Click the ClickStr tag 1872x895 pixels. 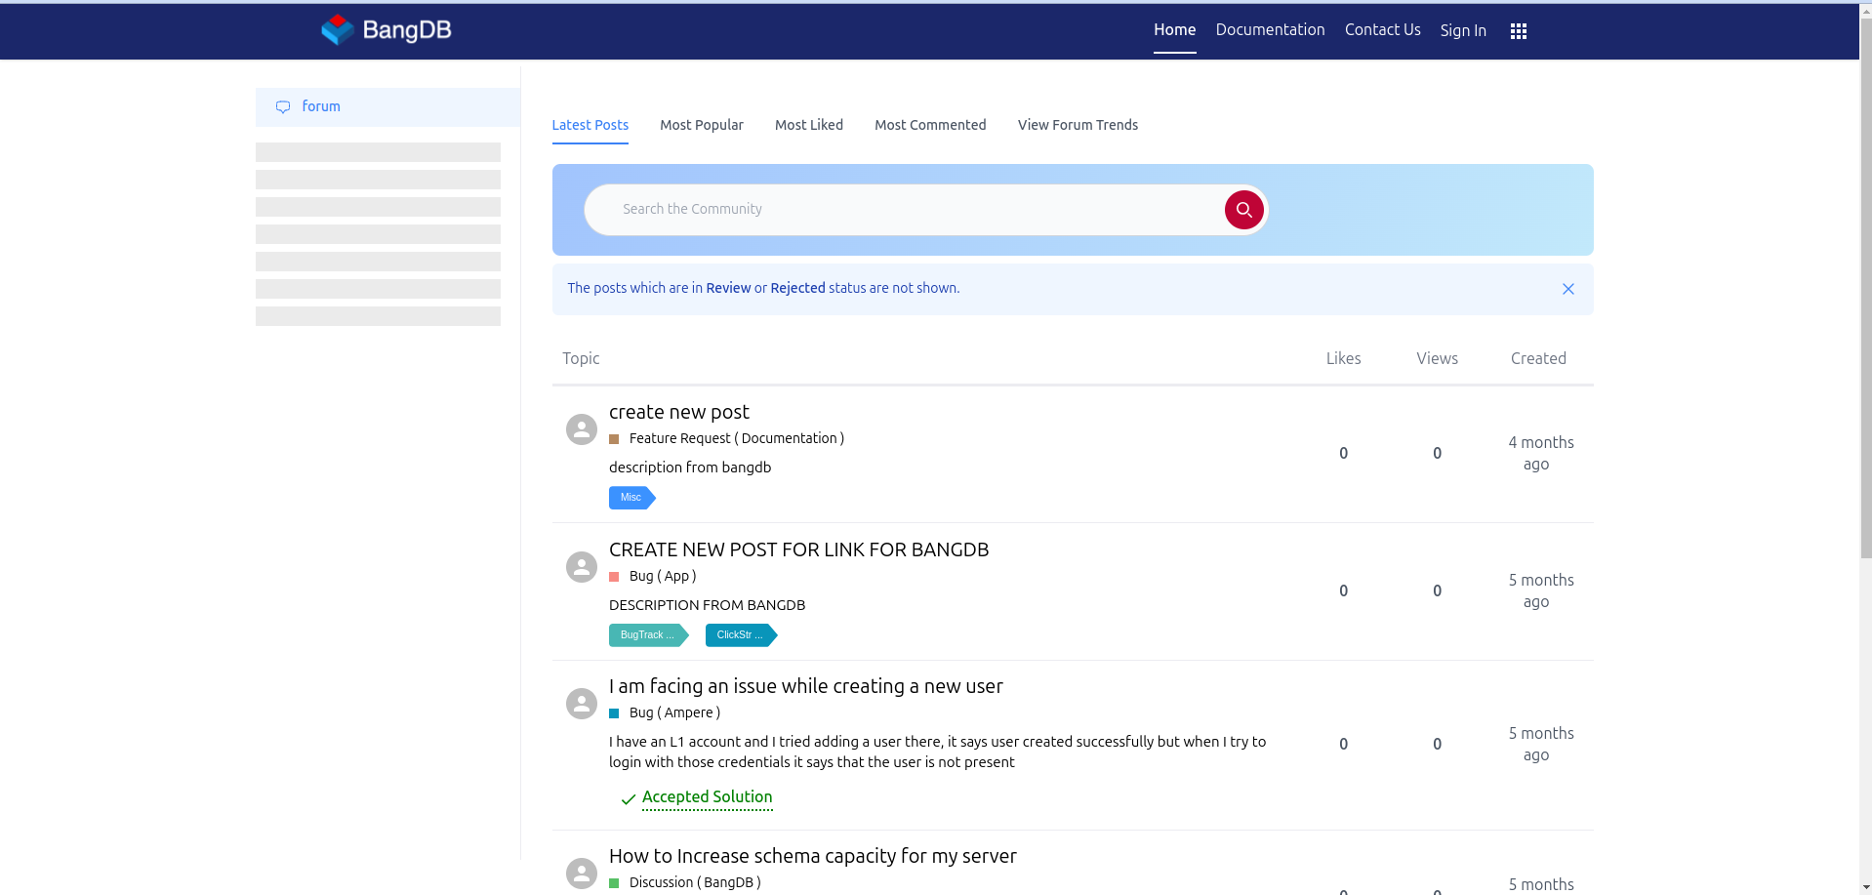741,635
